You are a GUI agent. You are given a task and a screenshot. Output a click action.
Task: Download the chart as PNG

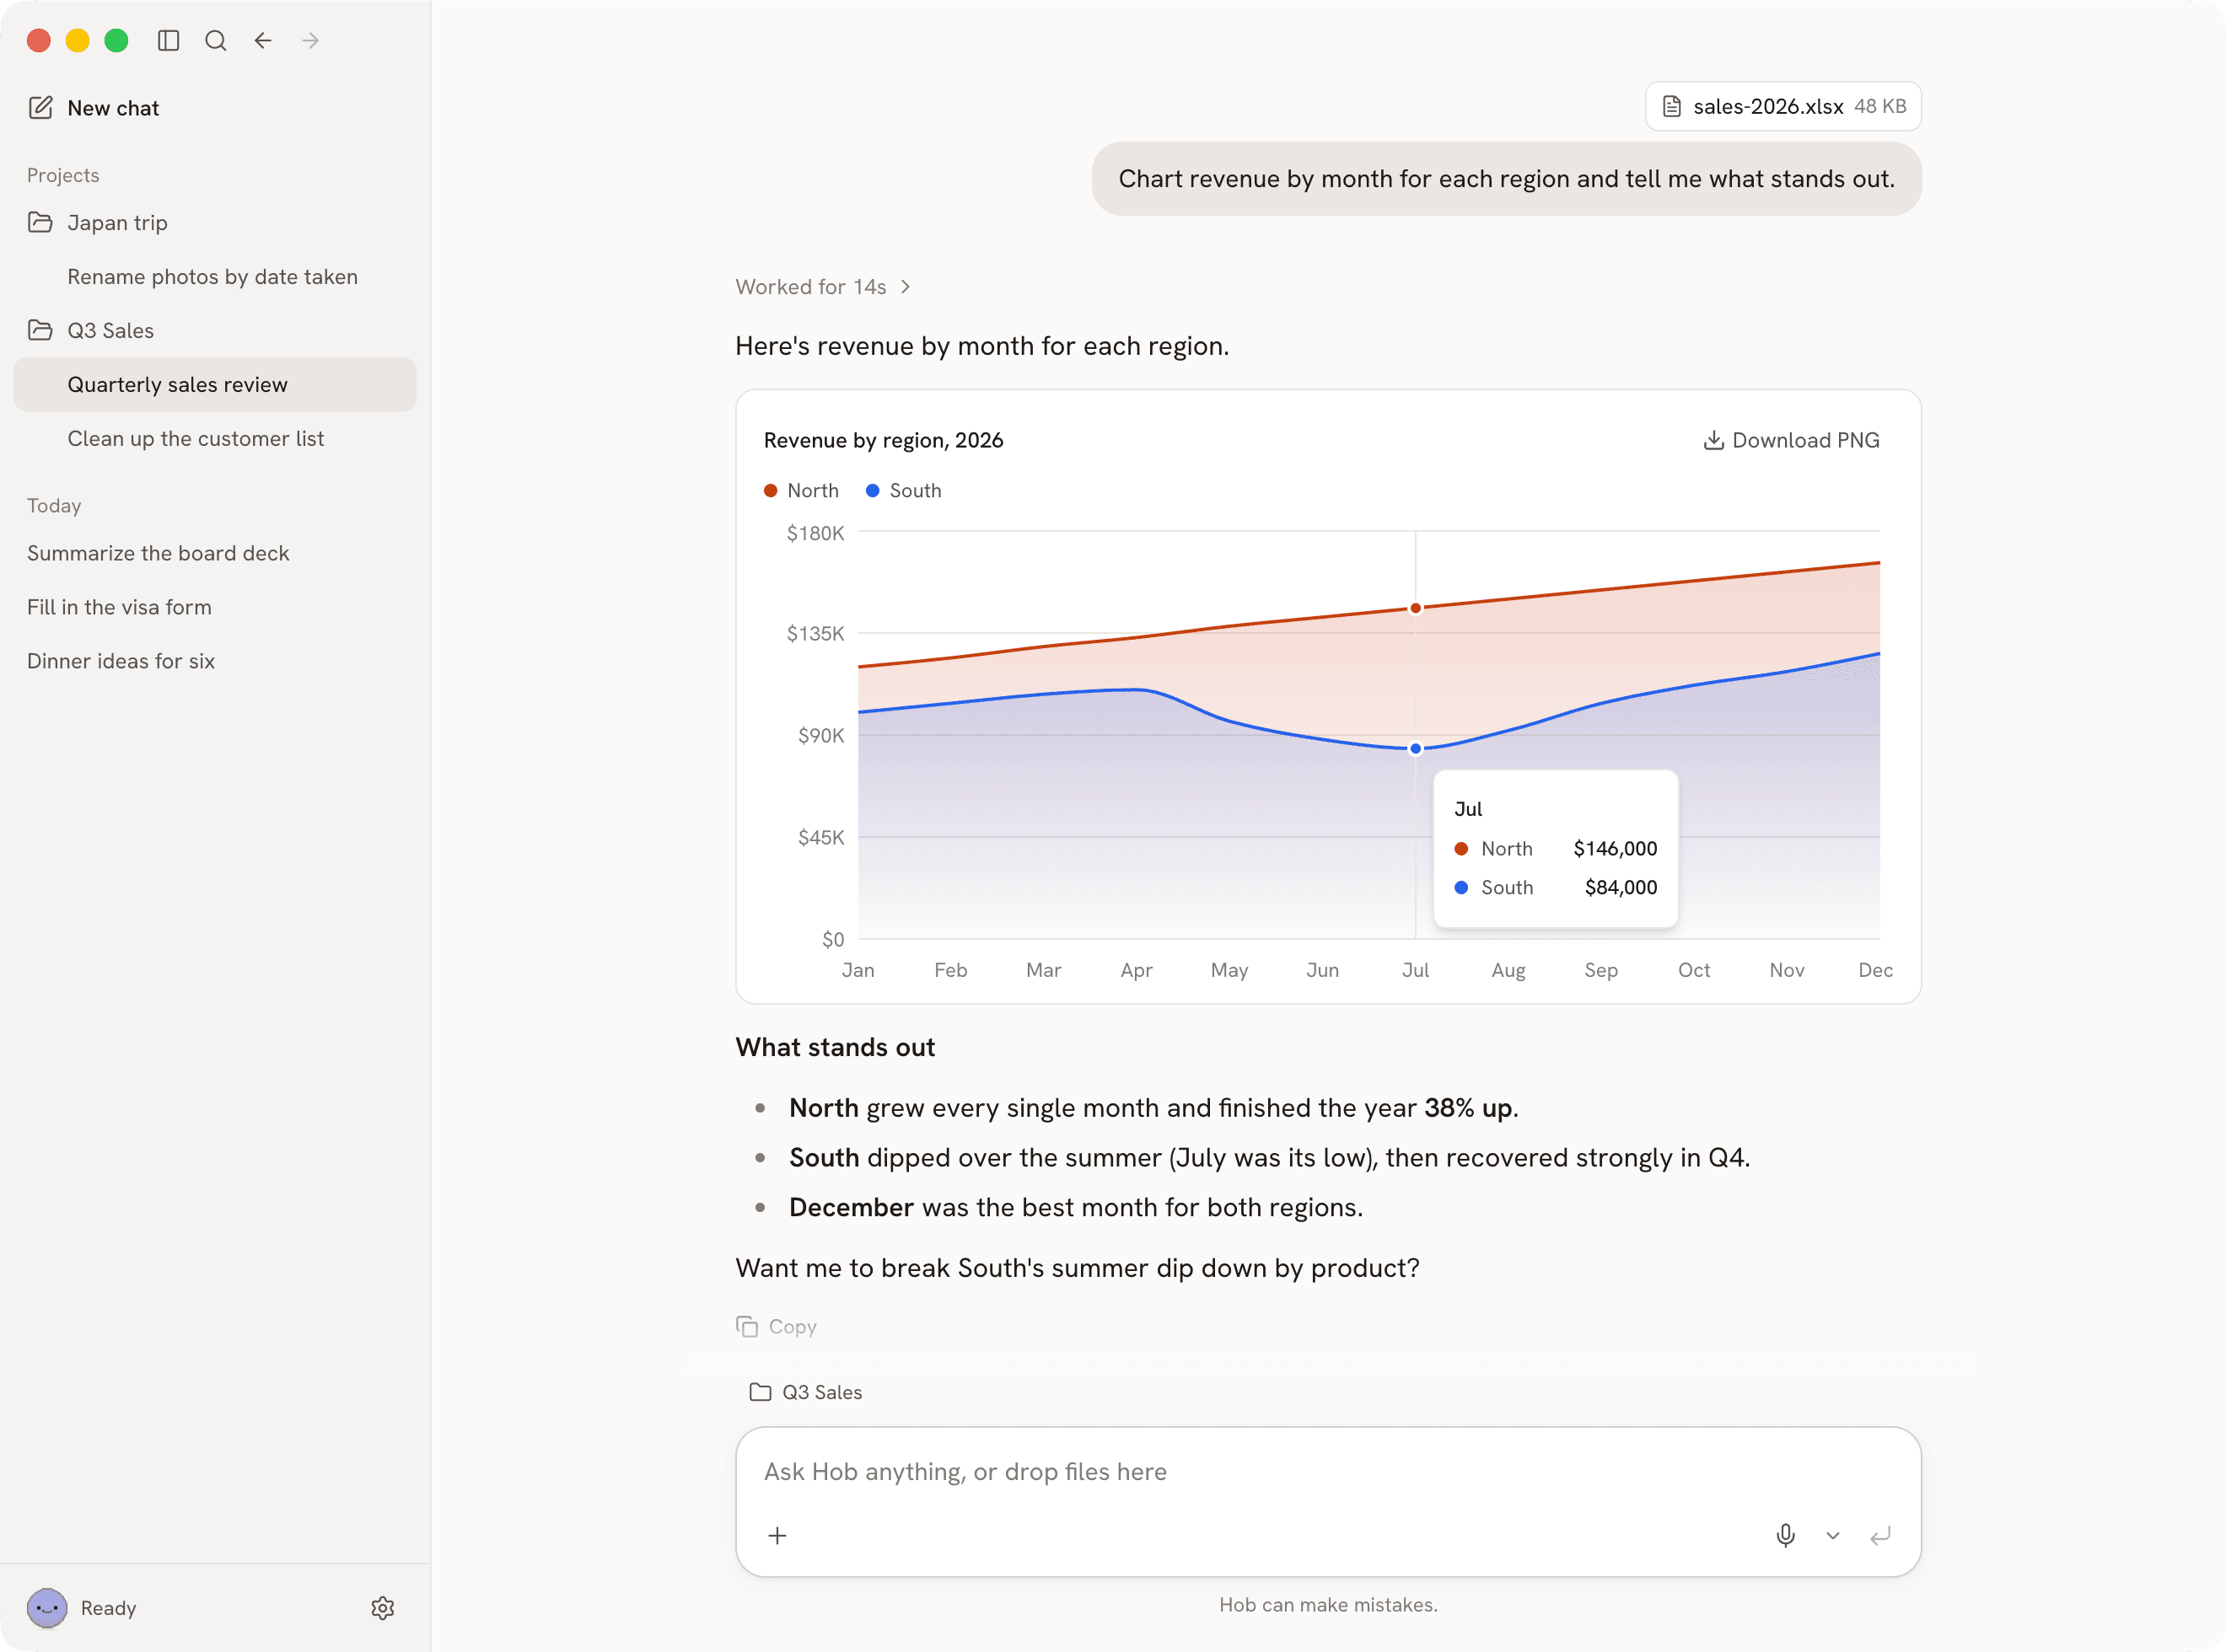[x=1791, y=440]
